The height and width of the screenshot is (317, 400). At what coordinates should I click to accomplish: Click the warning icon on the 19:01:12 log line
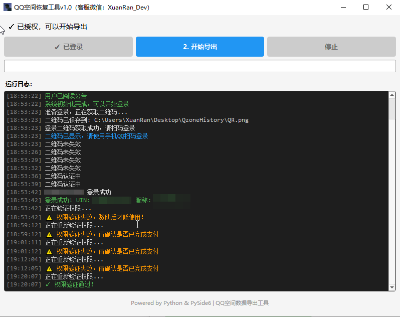click(x=49, y=251)
